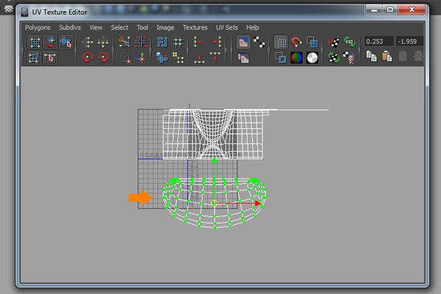This screenshot has height=294, width=441.
Task: Click the Cut UV edges scissors icon
Action: tap(124, 42)
